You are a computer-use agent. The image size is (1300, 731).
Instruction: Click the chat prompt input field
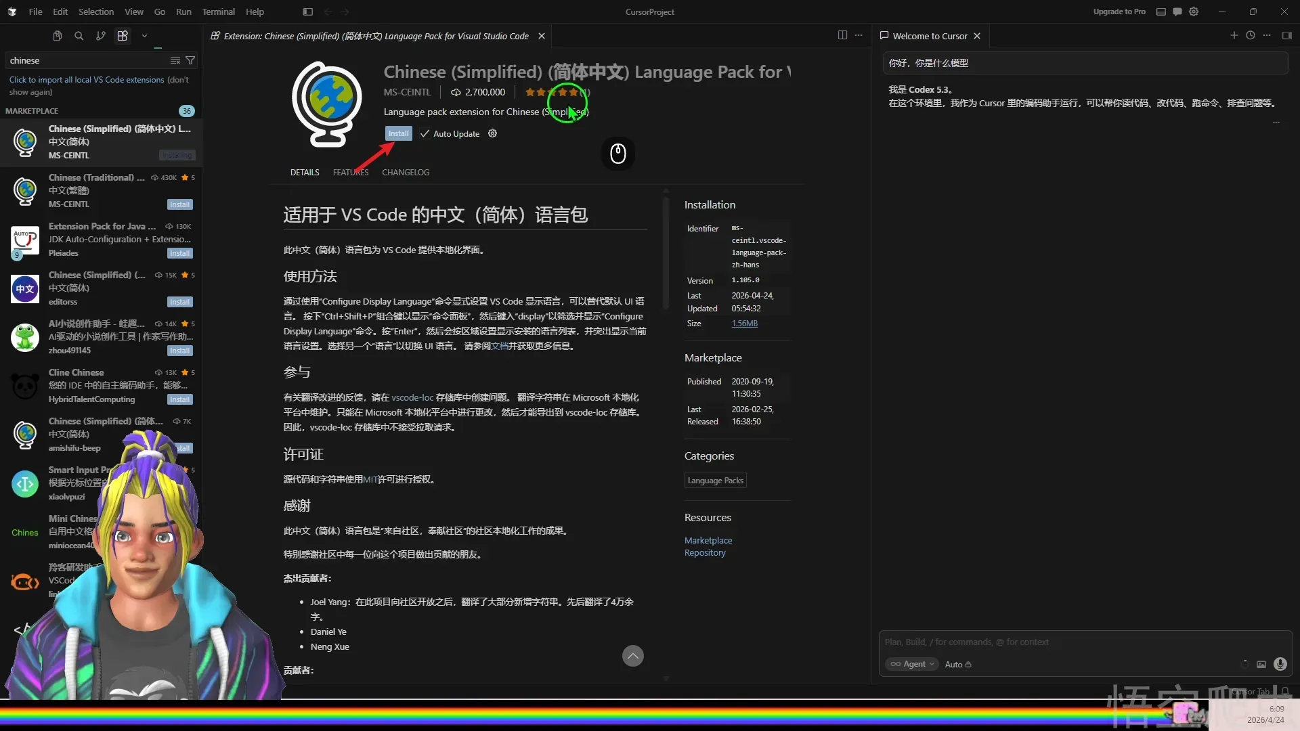point(1083,642)
